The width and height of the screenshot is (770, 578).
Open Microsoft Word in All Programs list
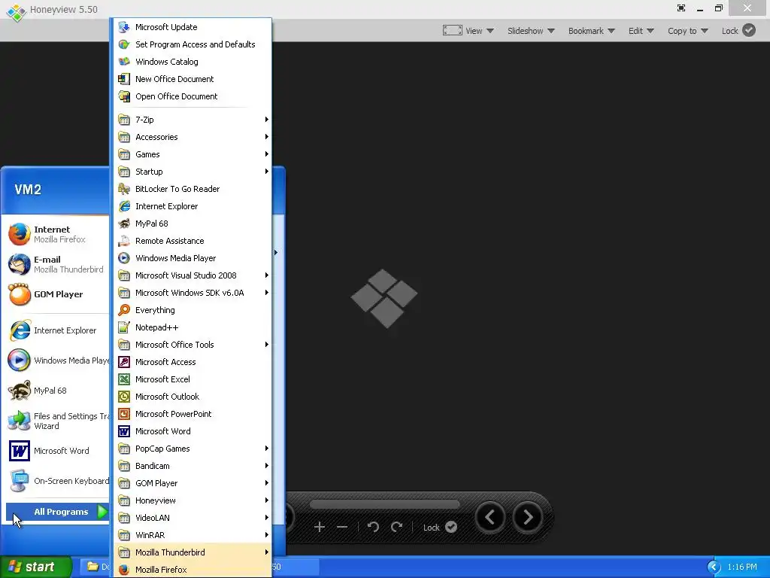[x=192, y=431]
